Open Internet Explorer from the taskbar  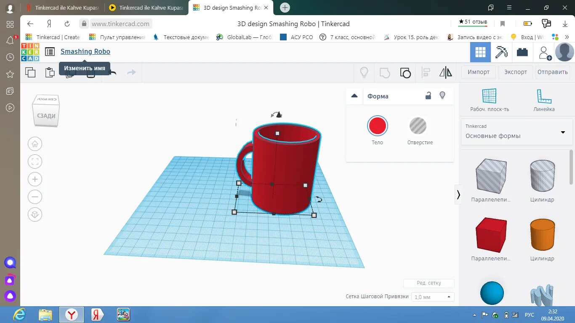tap(19, 314)
